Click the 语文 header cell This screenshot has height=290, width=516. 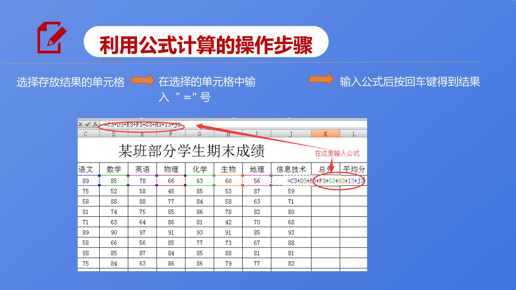(88, 169)
